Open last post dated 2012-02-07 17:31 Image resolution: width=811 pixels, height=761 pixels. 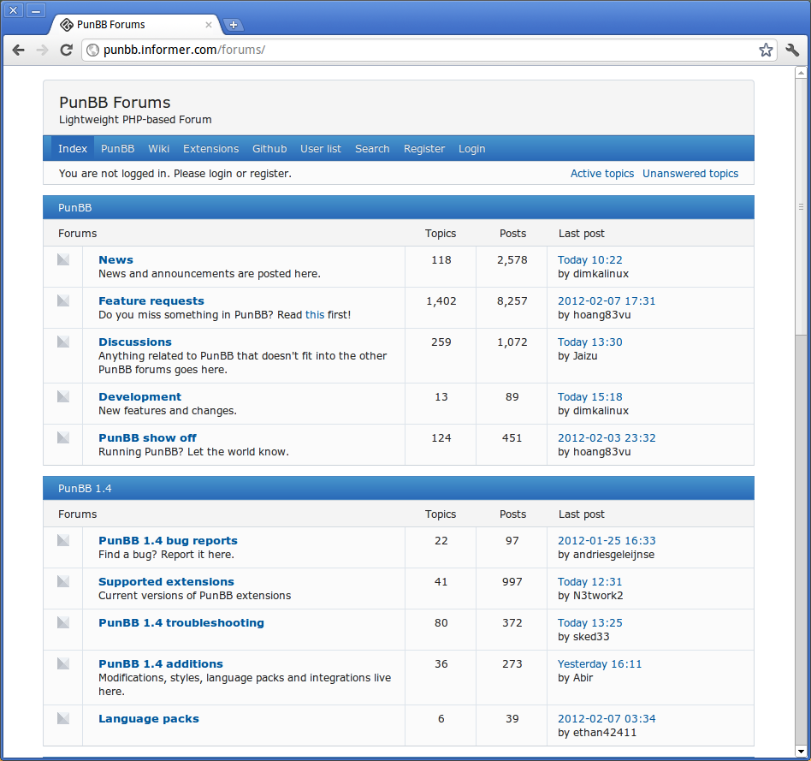click(x=607, y=300)
